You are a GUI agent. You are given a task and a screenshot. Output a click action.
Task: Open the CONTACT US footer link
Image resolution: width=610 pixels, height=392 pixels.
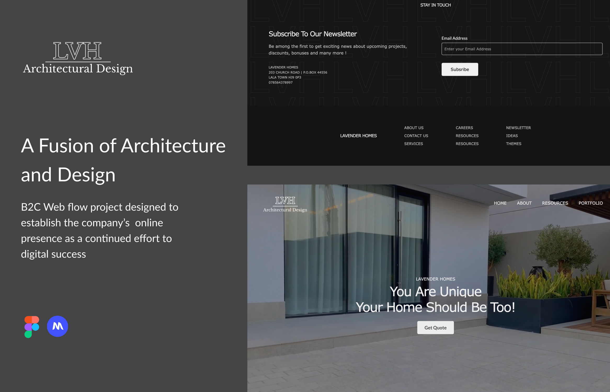click(416, 136)
